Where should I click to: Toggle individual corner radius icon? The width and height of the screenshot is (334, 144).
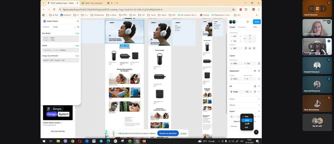[x=259, y=79]
